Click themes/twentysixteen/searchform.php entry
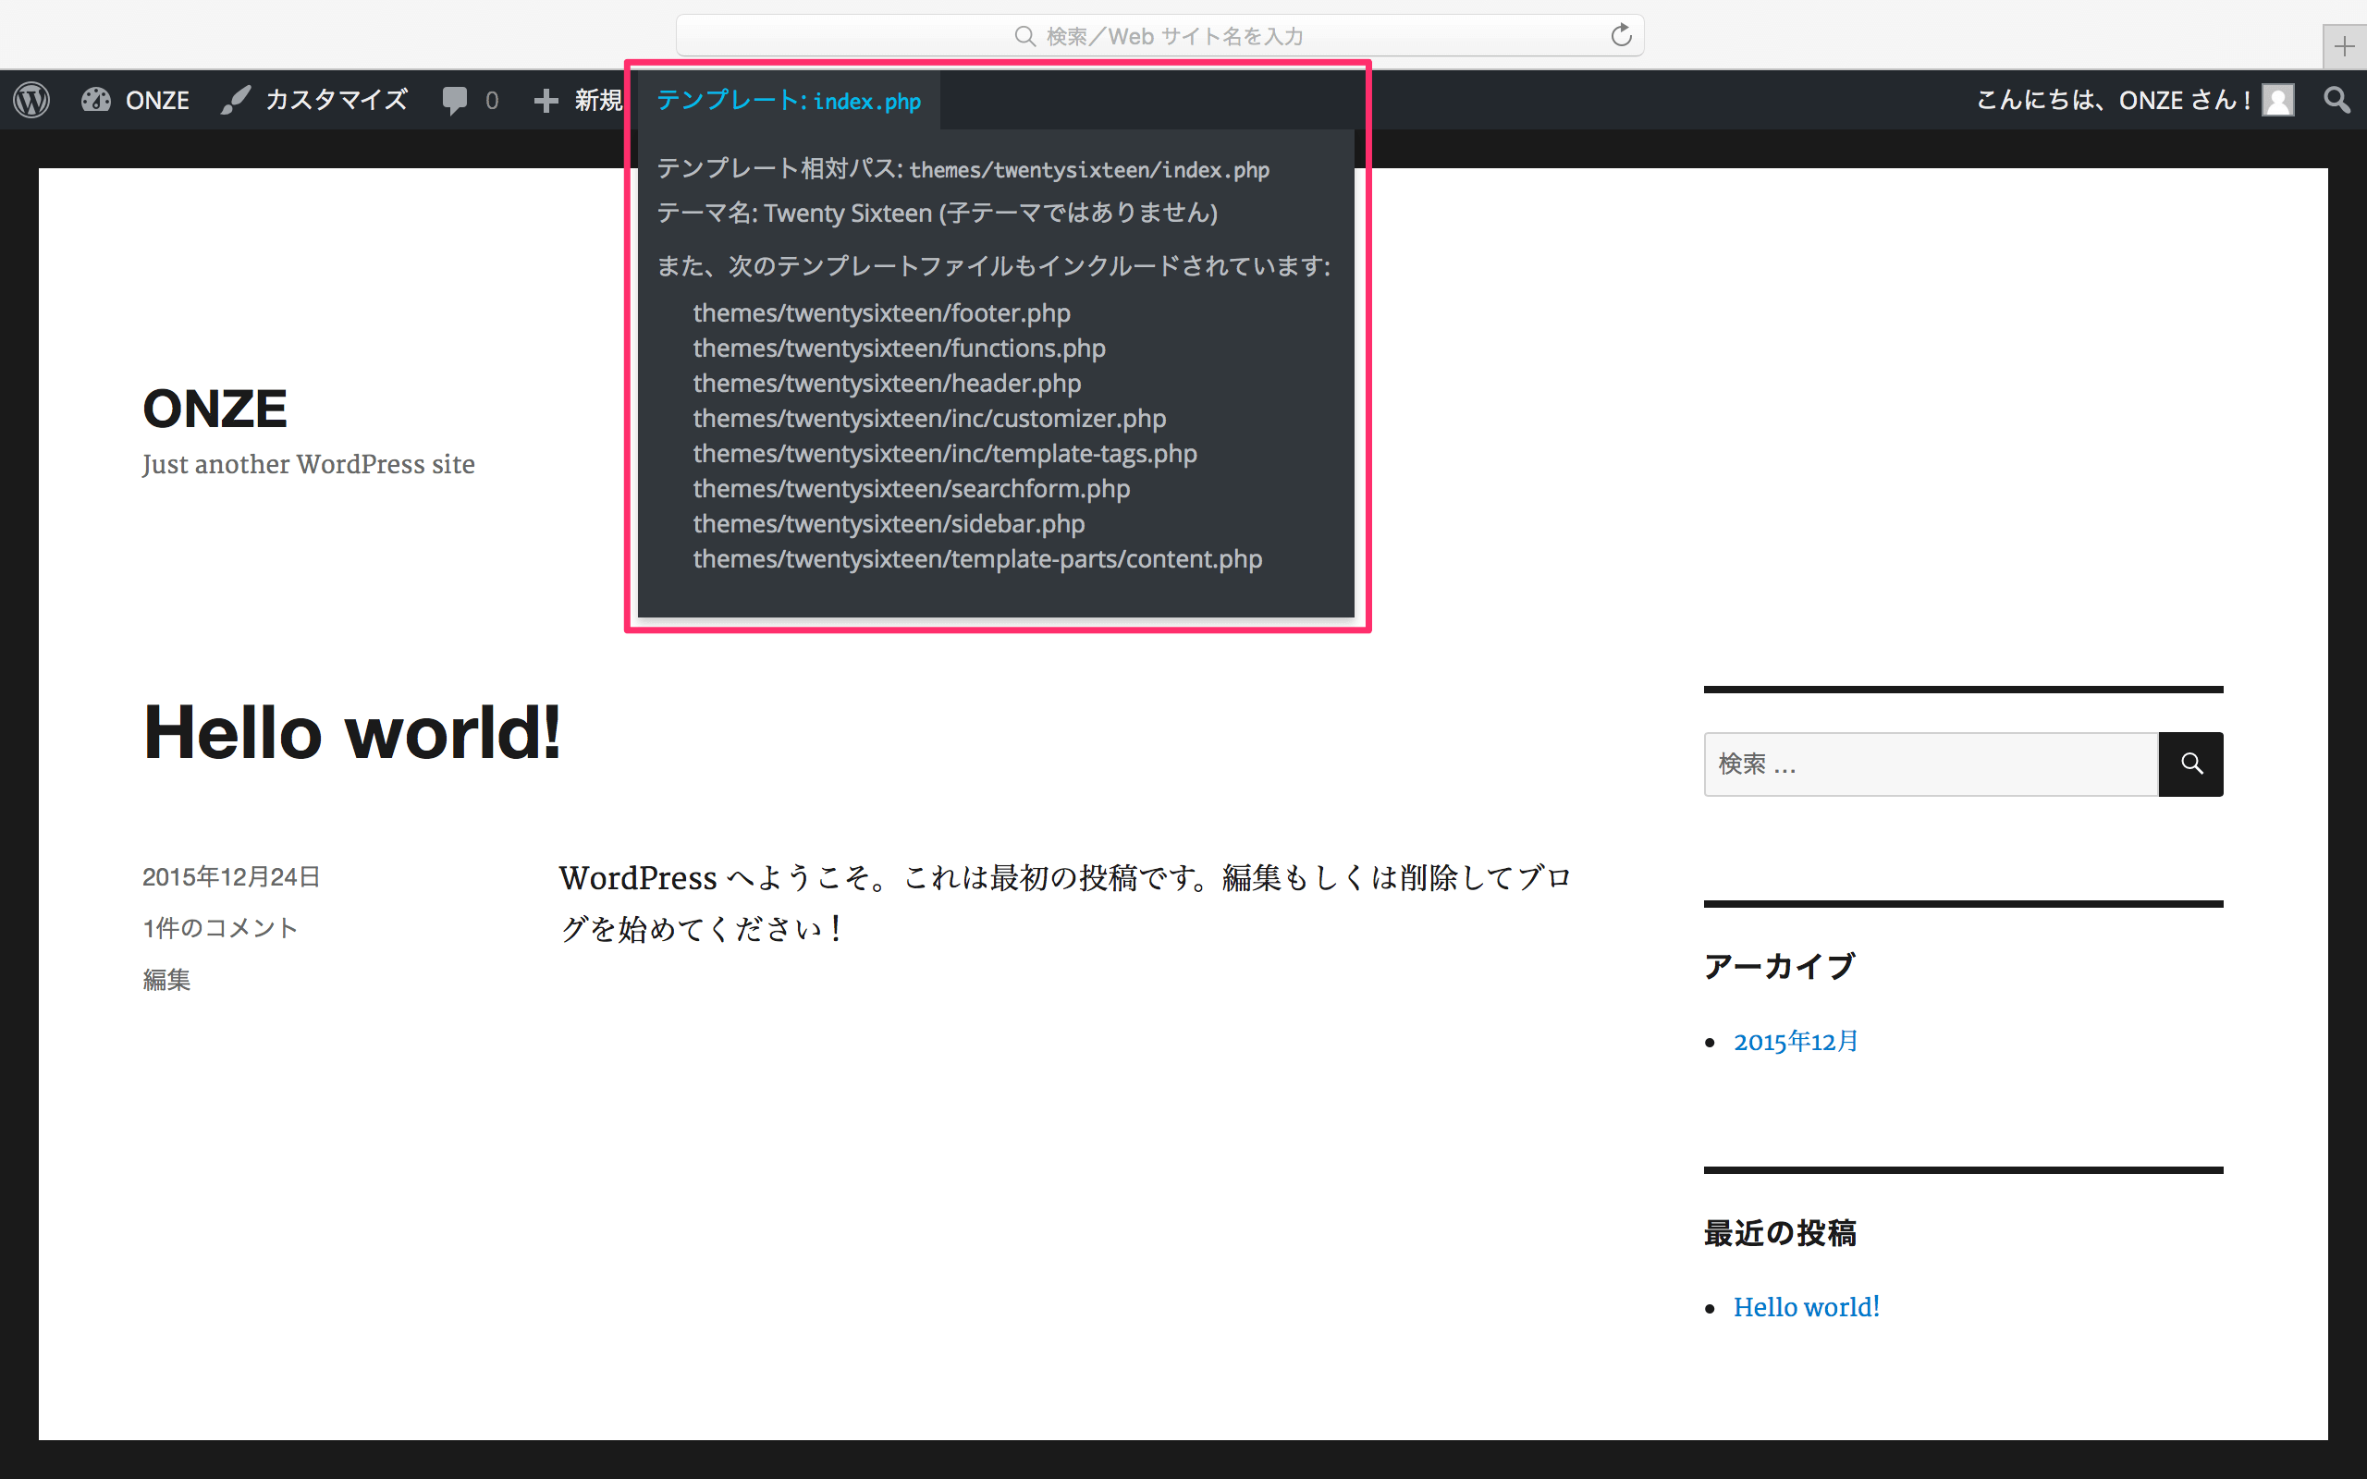Viewport: 2367px width, 1479px height. 912,489
